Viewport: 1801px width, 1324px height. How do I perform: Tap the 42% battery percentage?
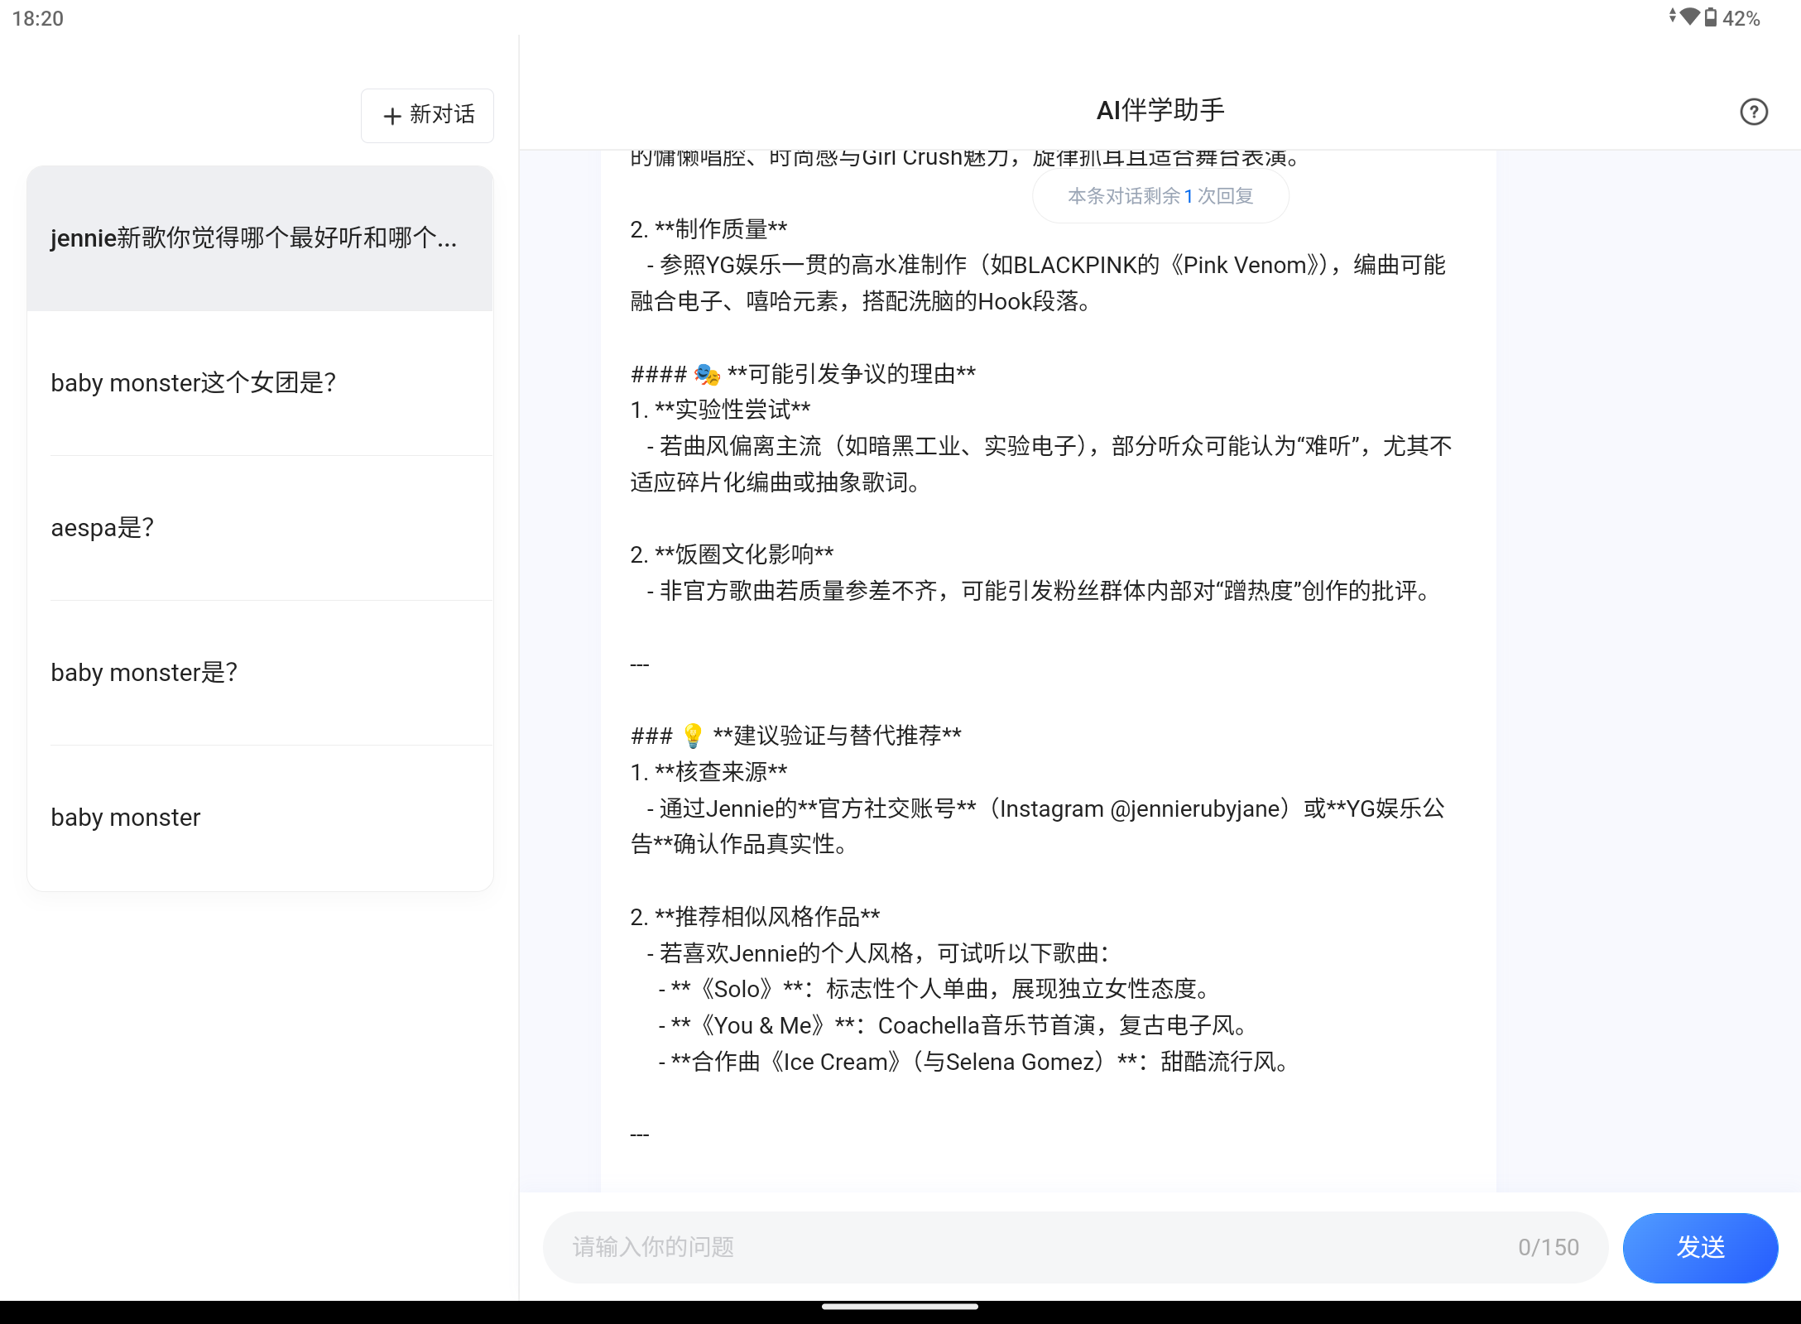tap(1741, 18)
